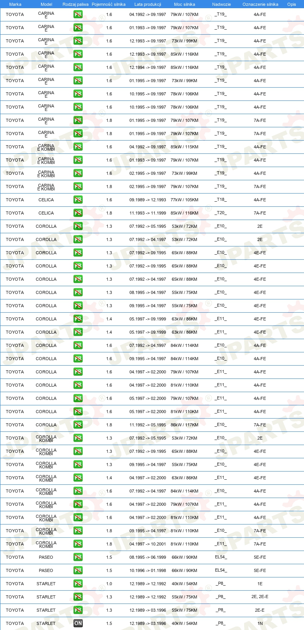Click the Marka column header
Viewport: 304px width, 630px height.
click(x=15, y=4)
